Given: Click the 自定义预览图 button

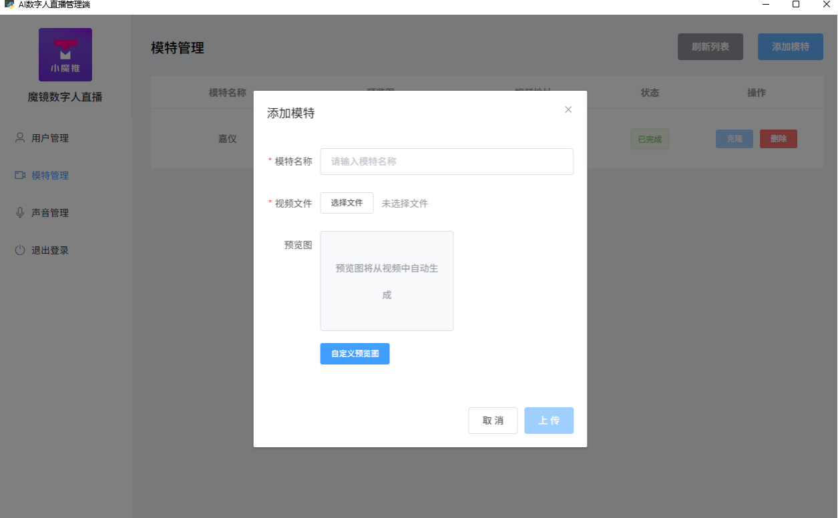Looking at the screenshot, I should click(355, 354).
